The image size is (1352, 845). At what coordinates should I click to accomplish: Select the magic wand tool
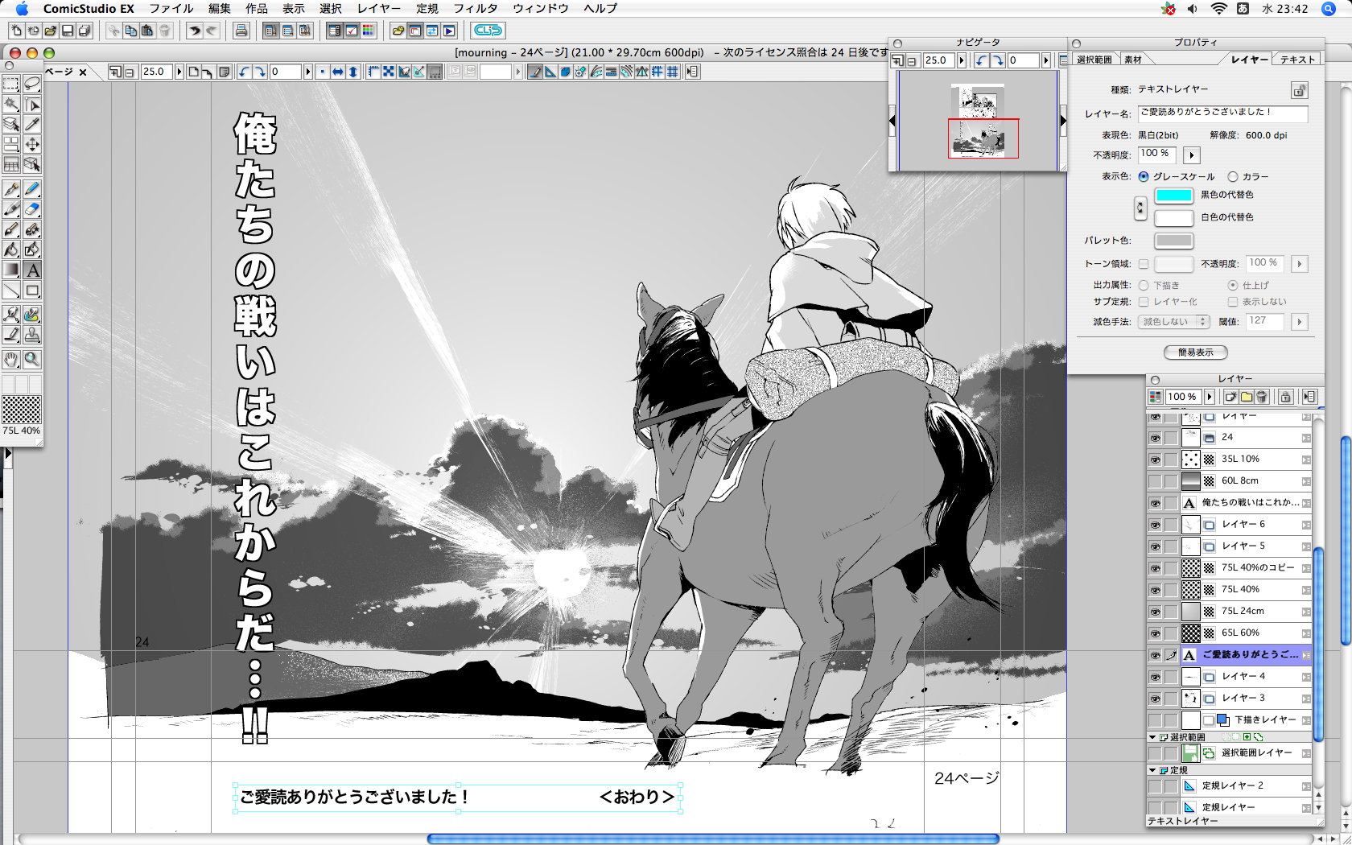11,105
